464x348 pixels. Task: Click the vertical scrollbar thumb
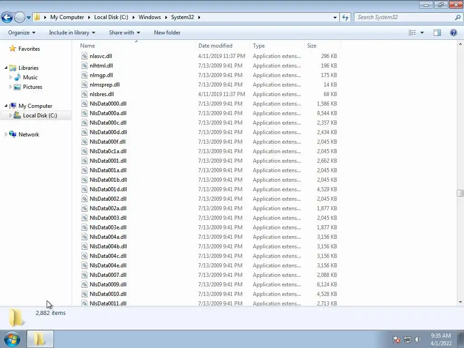point(460,193)
